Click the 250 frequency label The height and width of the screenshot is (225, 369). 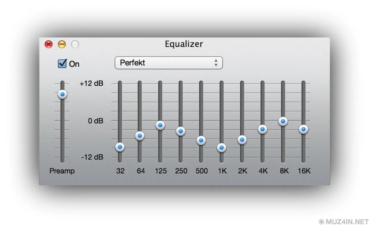tap(181, 171)
